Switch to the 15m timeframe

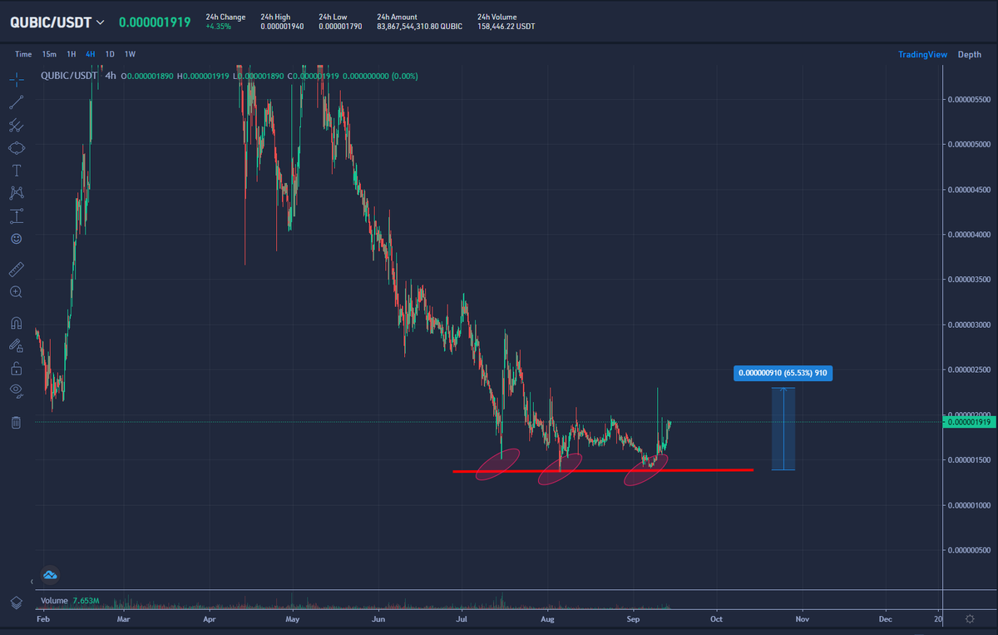(x=49, y=54)
